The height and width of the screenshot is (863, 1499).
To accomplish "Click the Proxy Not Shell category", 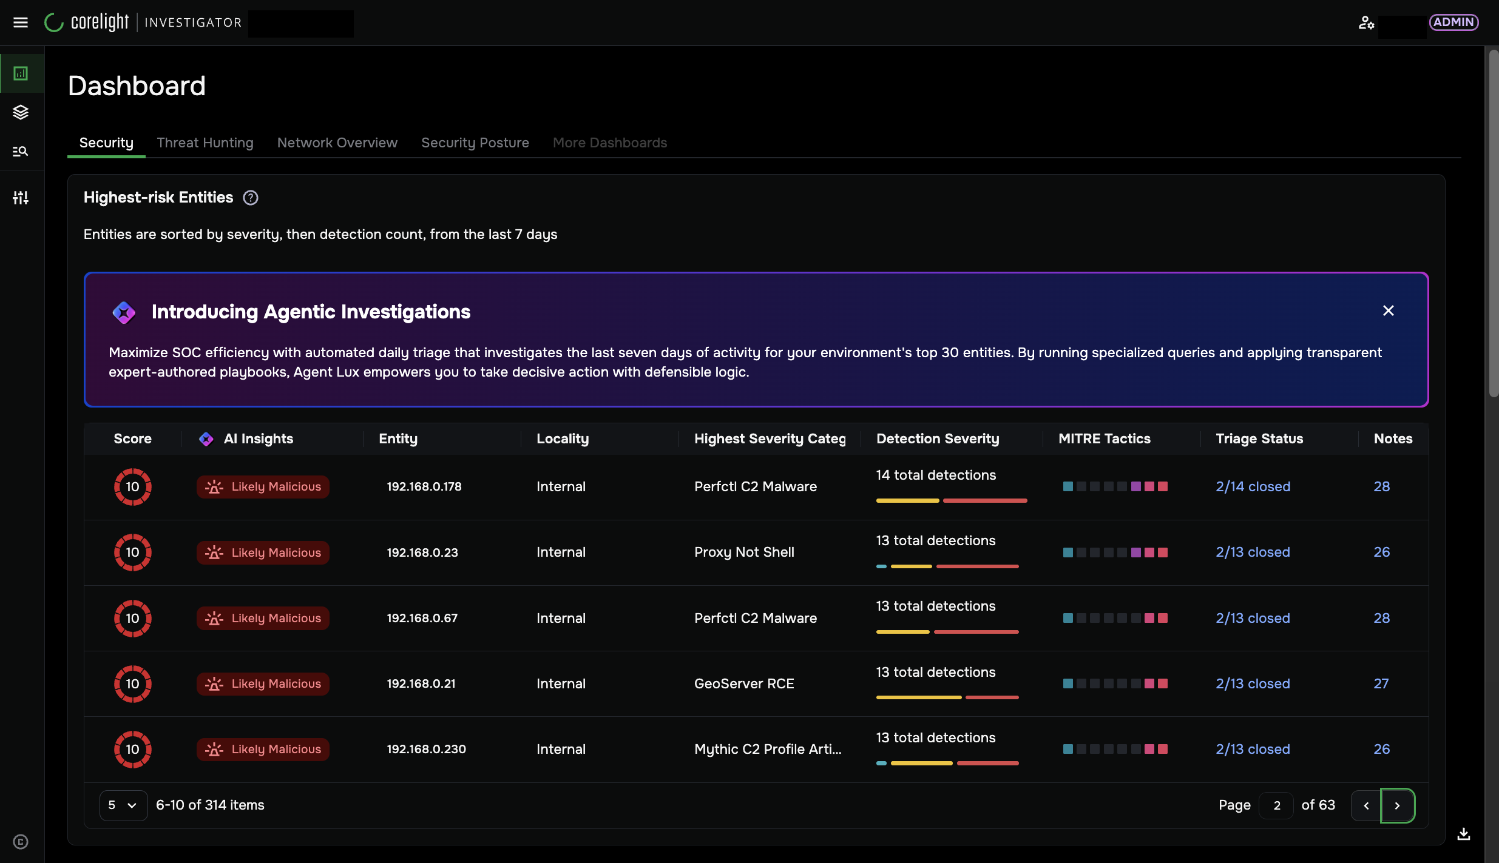I will [x=744, y=552].
